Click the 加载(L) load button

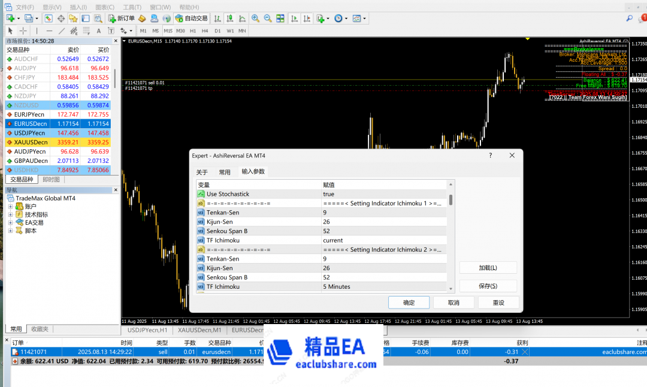click(x=488, y=268)
